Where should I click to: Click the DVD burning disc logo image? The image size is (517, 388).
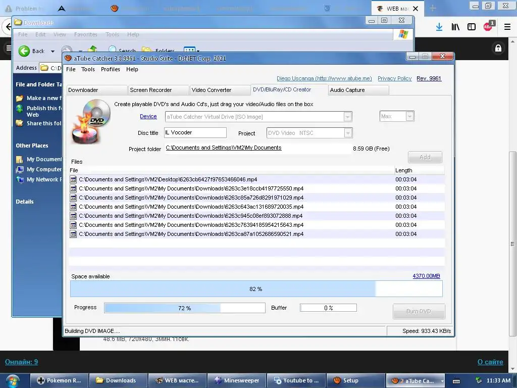coord(91,122)
